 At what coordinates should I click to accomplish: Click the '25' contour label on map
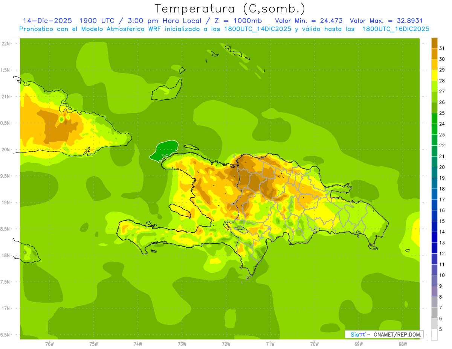[165, 157]
